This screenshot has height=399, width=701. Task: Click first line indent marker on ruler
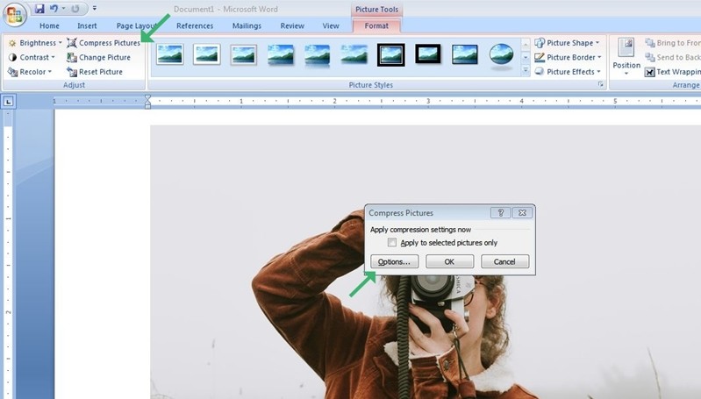pos(147,98)
